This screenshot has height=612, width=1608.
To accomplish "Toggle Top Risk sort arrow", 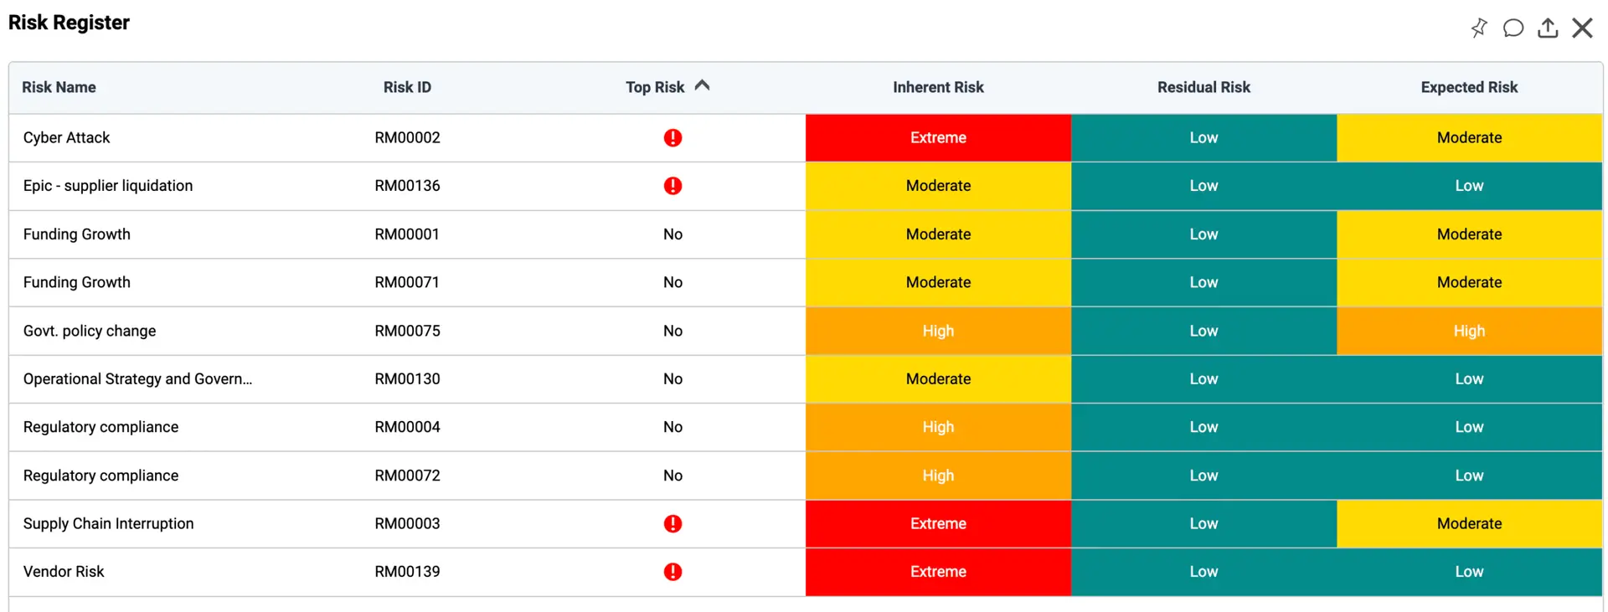I will 703,85.
